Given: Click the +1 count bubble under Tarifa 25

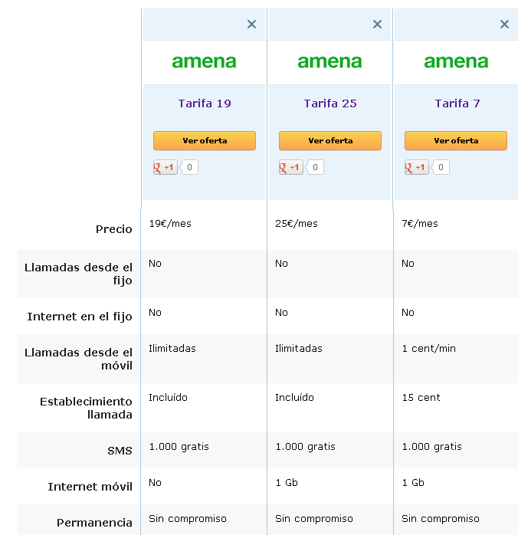Looking at the screenshot, I should point(315,167).
